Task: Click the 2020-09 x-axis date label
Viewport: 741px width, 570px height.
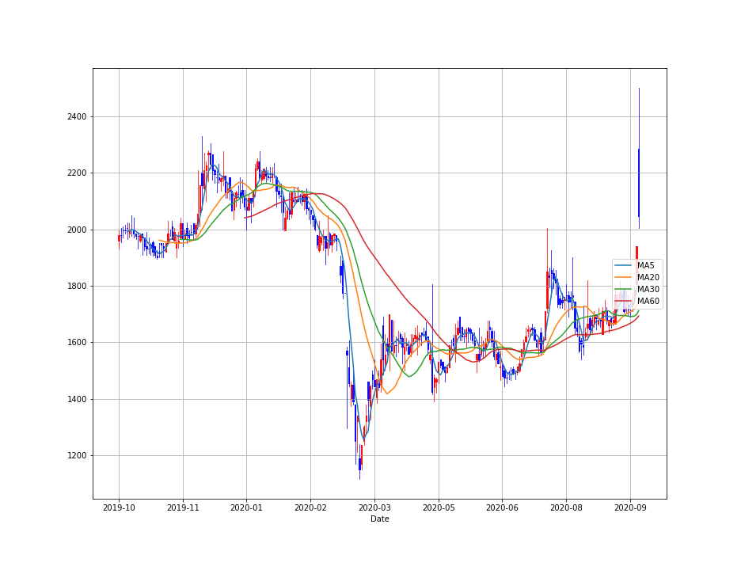Action: click(630, 507)
